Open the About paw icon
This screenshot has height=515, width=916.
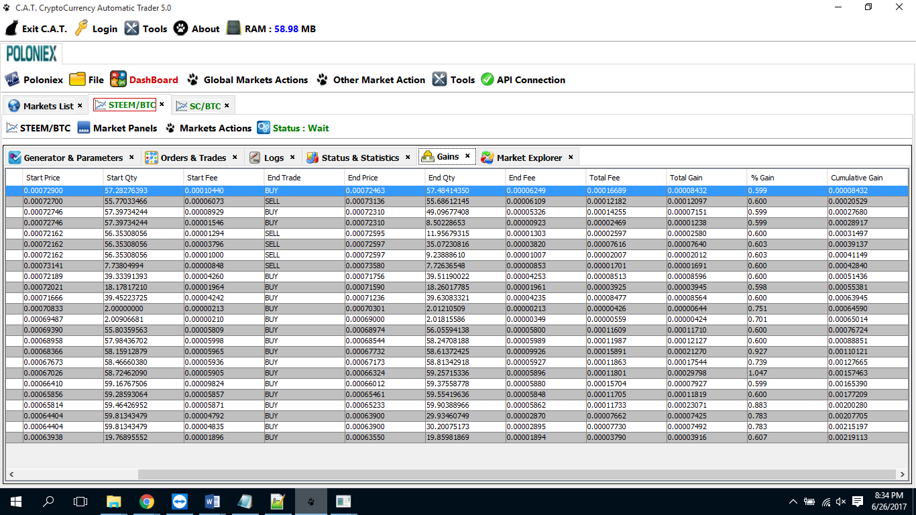click(181, 29)
